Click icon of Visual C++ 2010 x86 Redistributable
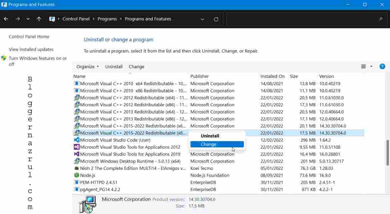390x214 pixels. [x=77, y=90]
